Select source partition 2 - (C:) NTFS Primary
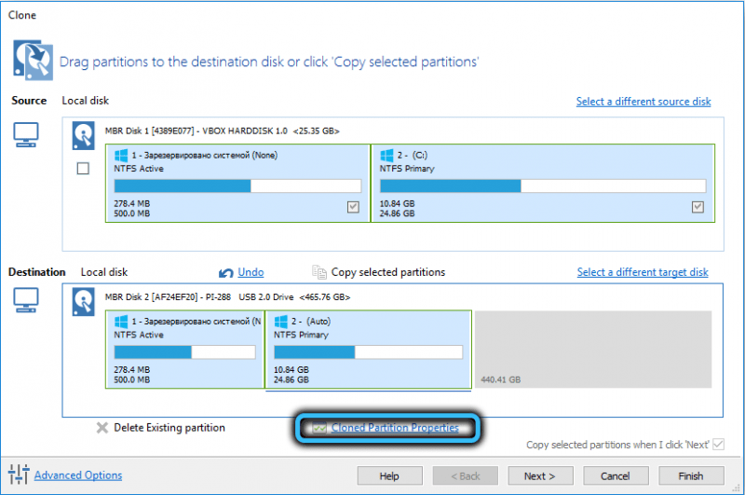 coord(543,183)
